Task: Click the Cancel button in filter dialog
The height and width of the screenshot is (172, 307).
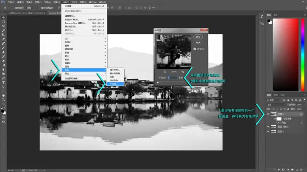Action: pyautogui.click(x=198, y=42)
